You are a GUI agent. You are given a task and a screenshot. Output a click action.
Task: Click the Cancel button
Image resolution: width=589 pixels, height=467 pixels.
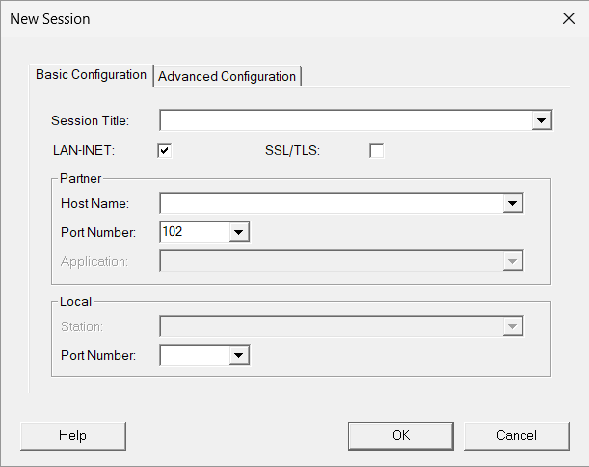point(517,435)
